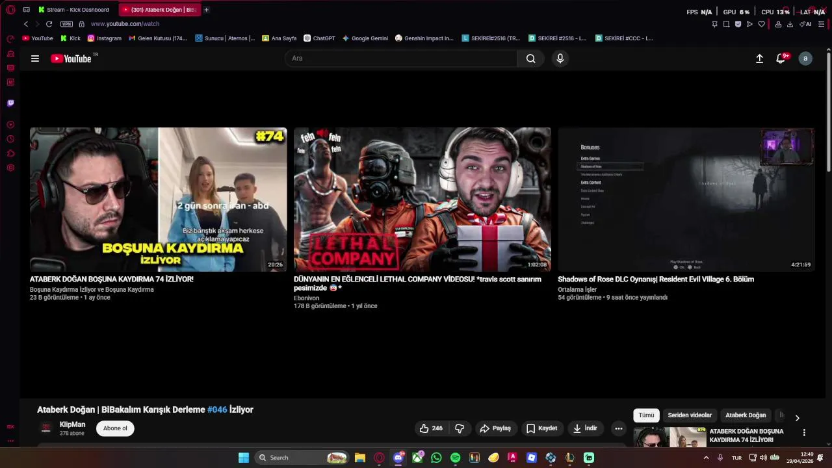Open a new browser tab with plus
The width and height of the screenshot is (832, 468).
(207, 10)
